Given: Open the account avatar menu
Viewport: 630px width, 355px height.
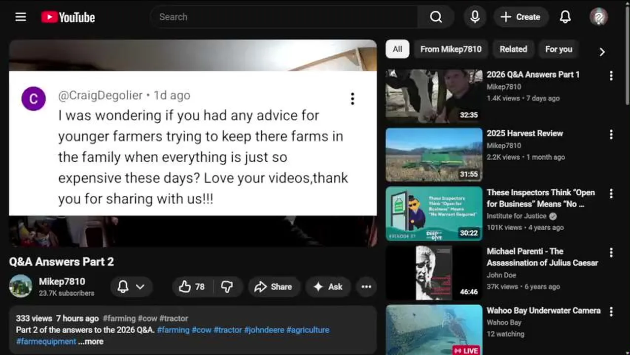Looking at the screenshot, I should (598, 17).
